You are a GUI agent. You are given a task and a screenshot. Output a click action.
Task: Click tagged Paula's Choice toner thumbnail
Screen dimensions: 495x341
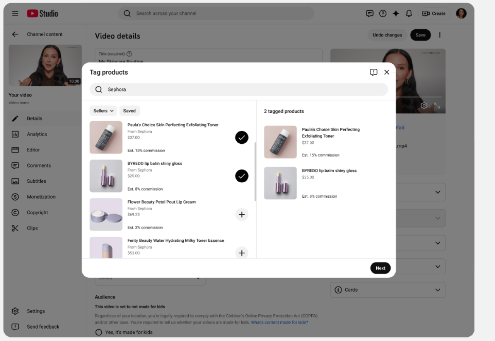280,142
